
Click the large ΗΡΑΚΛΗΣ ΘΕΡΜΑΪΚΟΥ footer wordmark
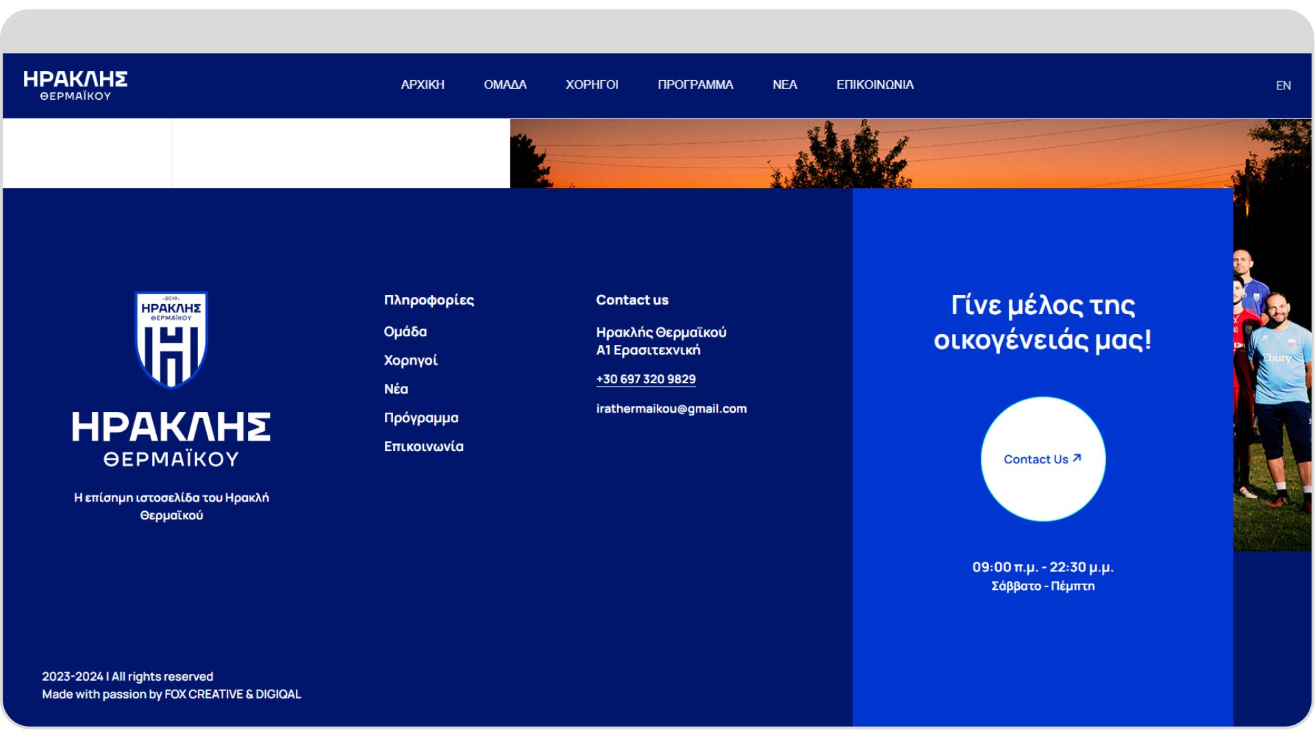click(171, 439)
